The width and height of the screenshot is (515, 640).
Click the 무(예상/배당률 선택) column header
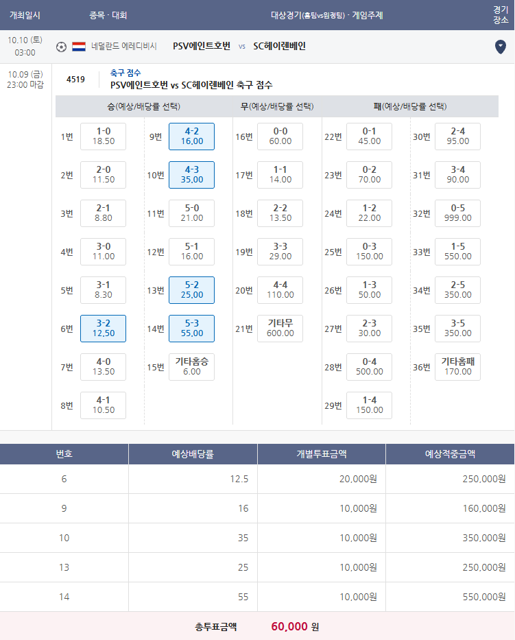point(277,106)
